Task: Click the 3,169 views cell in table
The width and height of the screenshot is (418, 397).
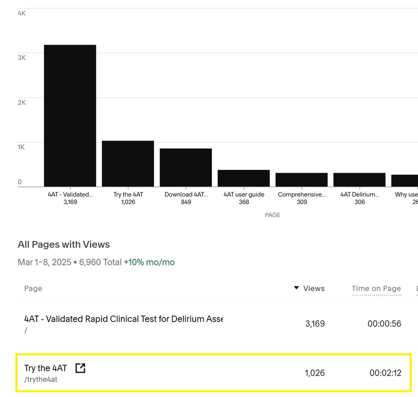Action: [315, 324]
